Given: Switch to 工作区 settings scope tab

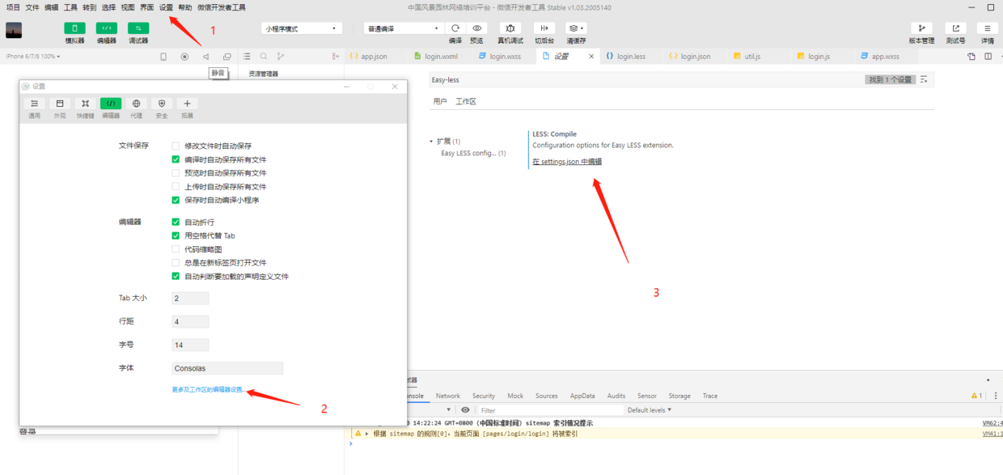Looking at the screenshot, I should [x=466, y=102].
